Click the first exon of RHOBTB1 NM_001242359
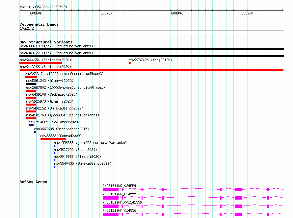This screenshot has width=293, height=218. pos(111,206)
